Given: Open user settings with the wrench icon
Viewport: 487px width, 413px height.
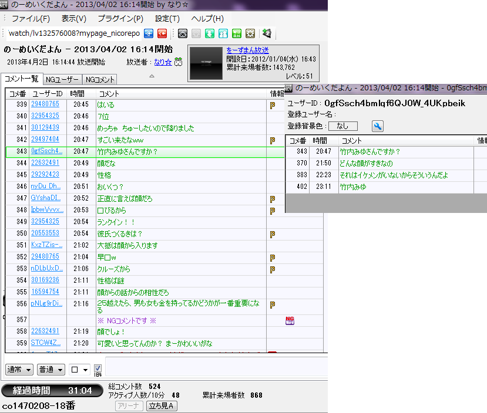Looking at the screenshot, I should (x=378, y=126).
